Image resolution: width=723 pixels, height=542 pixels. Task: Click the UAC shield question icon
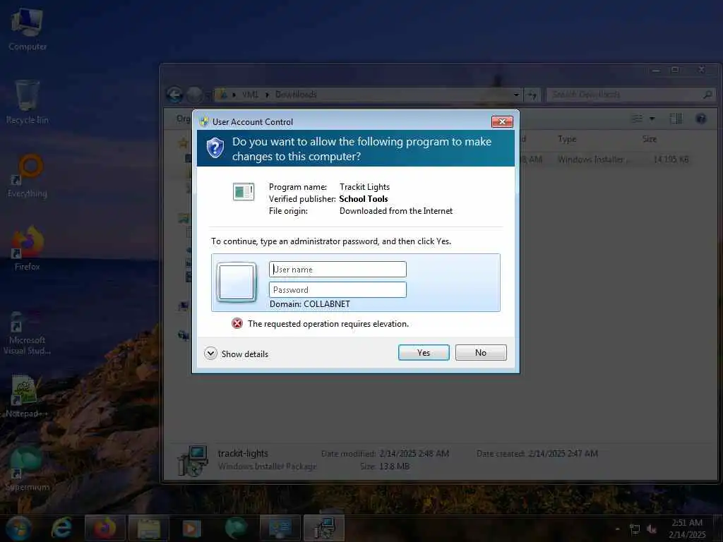pyautogui.click(x=215, y=148)
